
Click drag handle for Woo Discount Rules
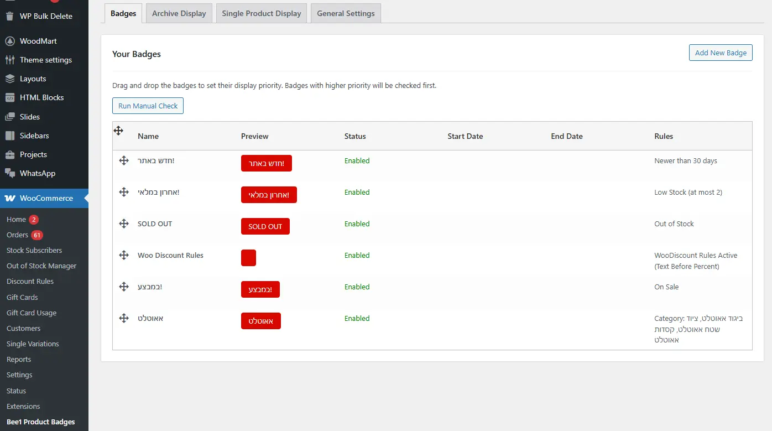click(124, 255)
